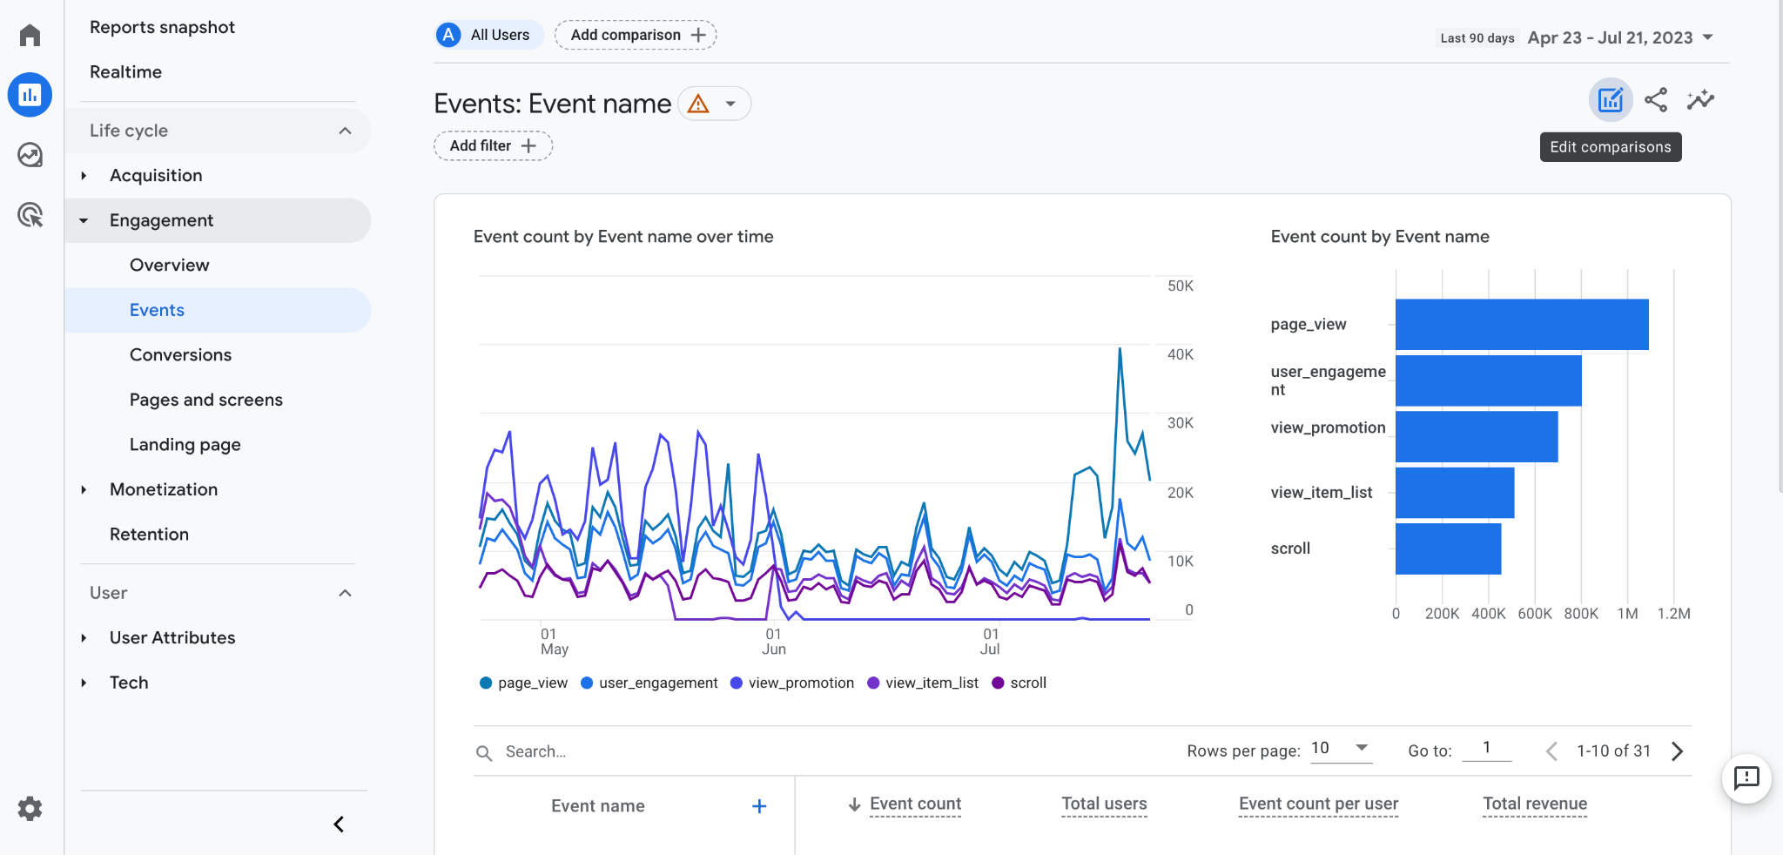
Task: Open Admin settings gear icon
Action: (30, 809)
